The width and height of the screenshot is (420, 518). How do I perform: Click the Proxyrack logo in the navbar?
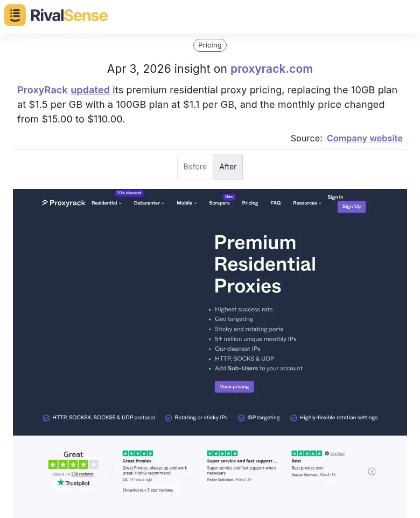pos(64,202)
